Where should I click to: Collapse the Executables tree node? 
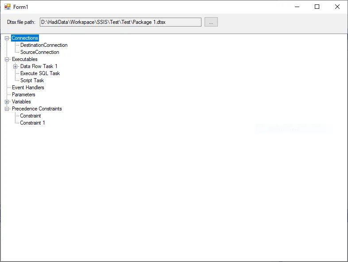tap(7, 59)
